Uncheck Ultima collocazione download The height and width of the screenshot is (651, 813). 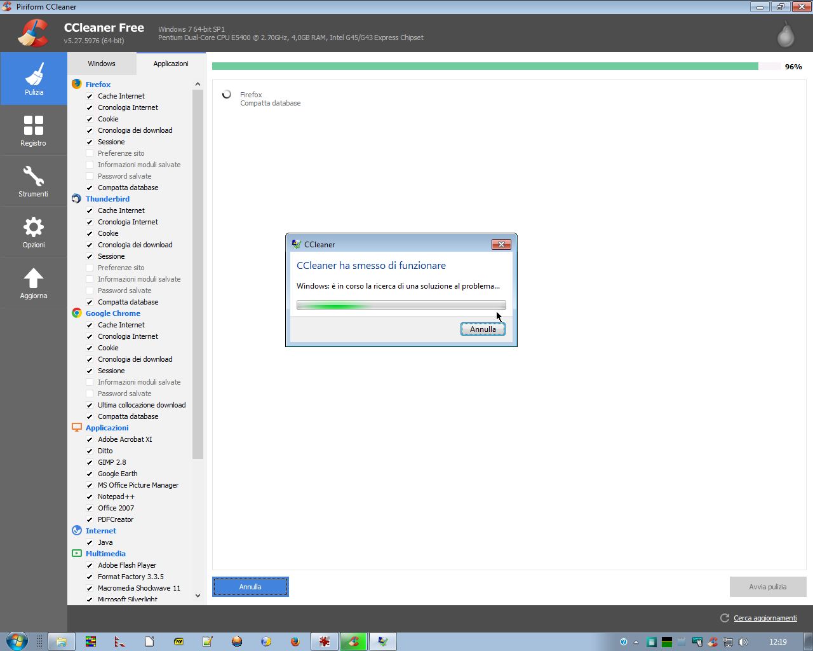[90, 405]
